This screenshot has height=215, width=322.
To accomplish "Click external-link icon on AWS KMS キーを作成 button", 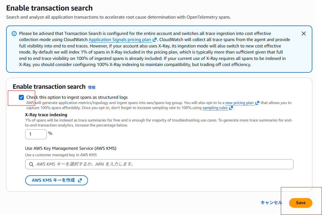I will [80, 180].
